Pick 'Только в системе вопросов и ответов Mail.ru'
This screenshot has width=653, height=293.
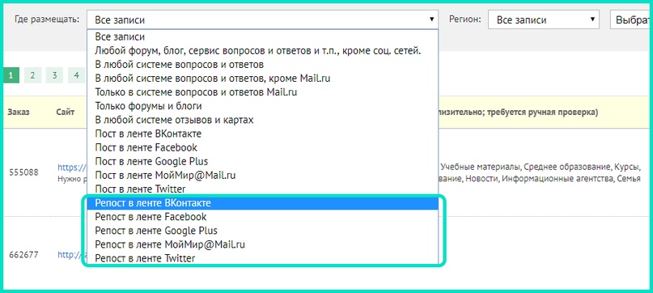pos(262,92)
